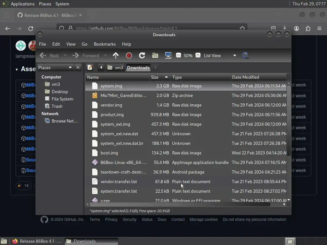Open Computer via the monitor icon
This screenshot has height=245, width=327.
(168, 56)
